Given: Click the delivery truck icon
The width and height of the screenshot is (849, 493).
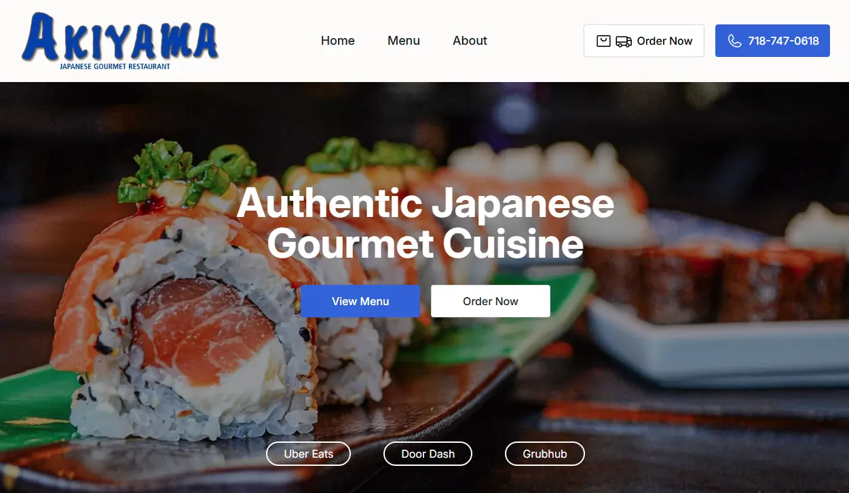Looking at the screenshot, I should (x=624, y=41).
